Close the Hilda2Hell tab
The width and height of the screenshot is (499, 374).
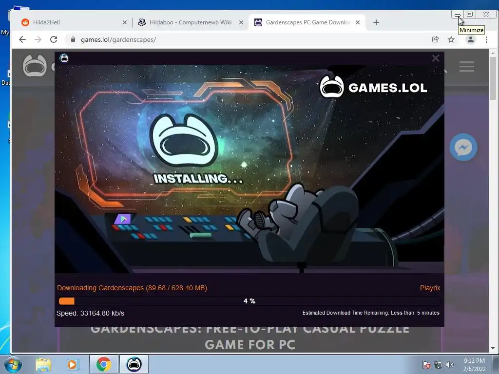(x=125, y=22)
